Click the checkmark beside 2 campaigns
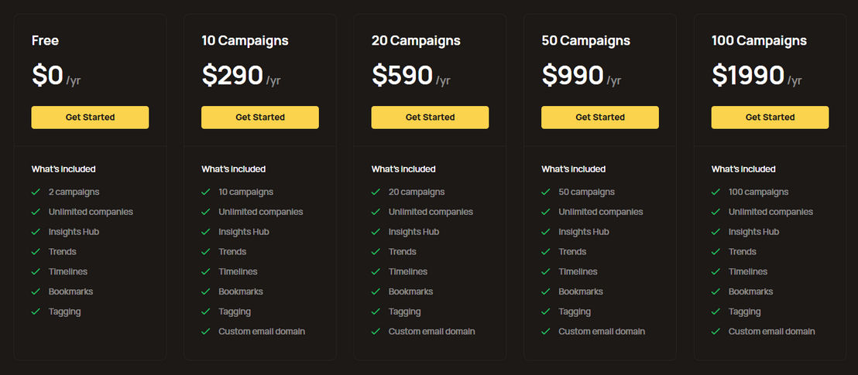 [36, 192]
